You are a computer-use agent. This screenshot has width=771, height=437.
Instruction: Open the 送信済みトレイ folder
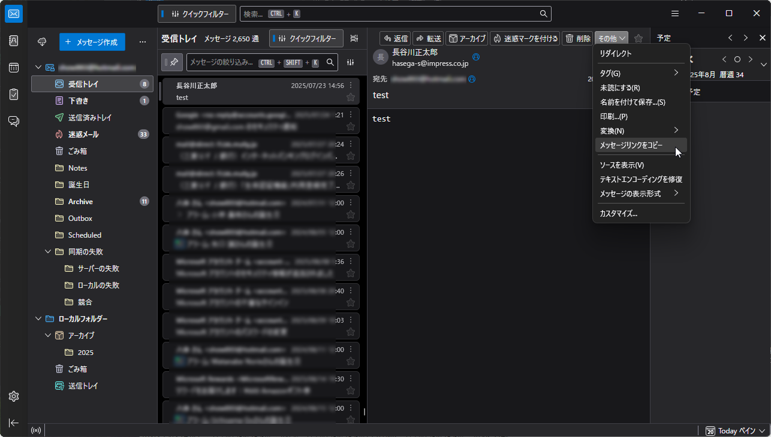point(92,117)
